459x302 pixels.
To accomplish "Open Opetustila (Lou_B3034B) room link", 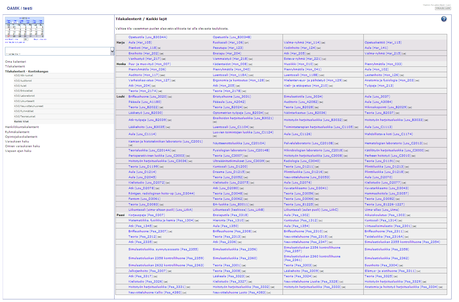I will (232, 37).
